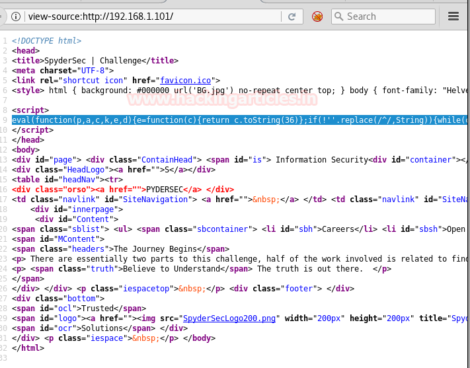Click the "HeadLogo" class value
Screen dimensions: 470x368
(86, 170)
